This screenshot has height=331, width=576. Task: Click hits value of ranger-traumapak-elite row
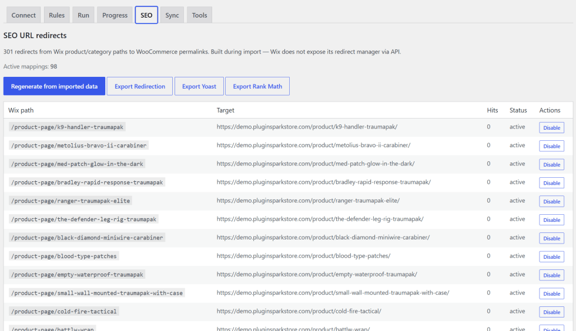(488, 200)
